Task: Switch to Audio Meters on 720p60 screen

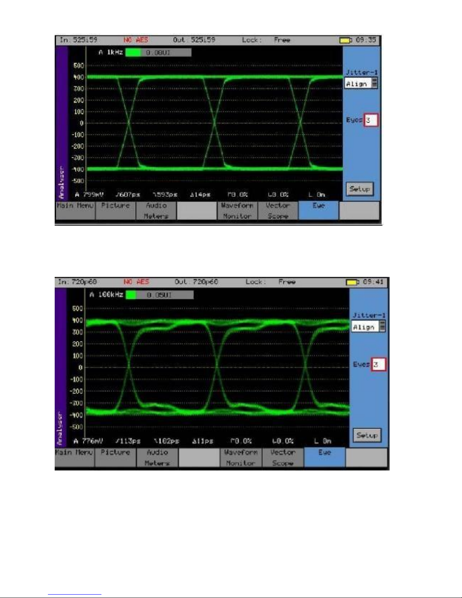Action: (x=157, y=457)
